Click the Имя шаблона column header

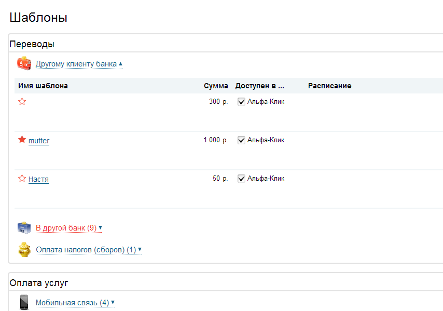[43, 86]
